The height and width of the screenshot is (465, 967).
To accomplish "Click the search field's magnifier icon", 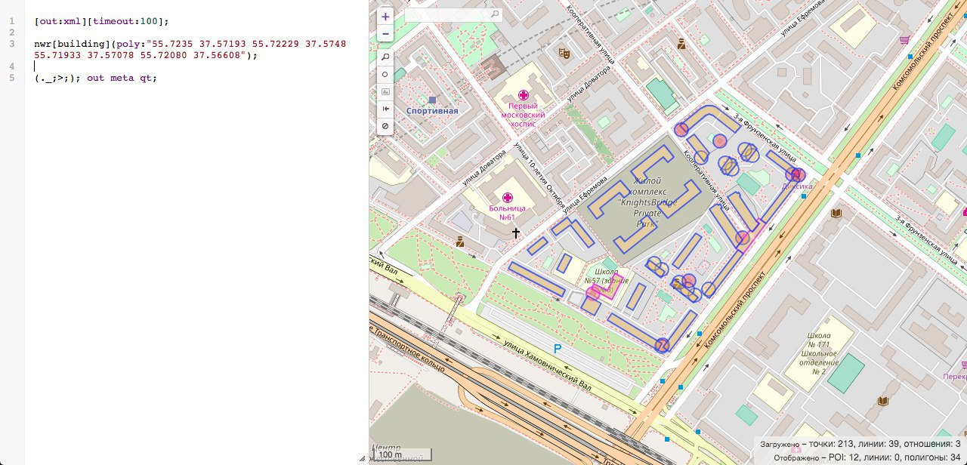I will 496,14.
